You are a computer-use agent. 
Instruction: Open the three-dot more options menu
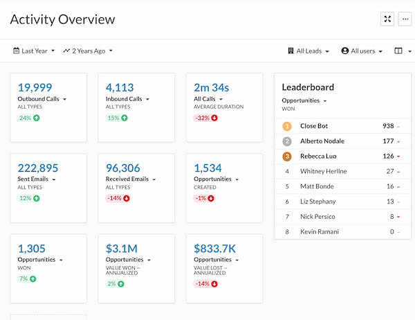[x=405, y=19]
